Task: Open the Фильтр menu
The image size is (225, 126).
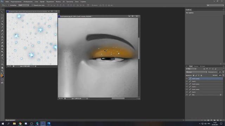Action: 58,2
